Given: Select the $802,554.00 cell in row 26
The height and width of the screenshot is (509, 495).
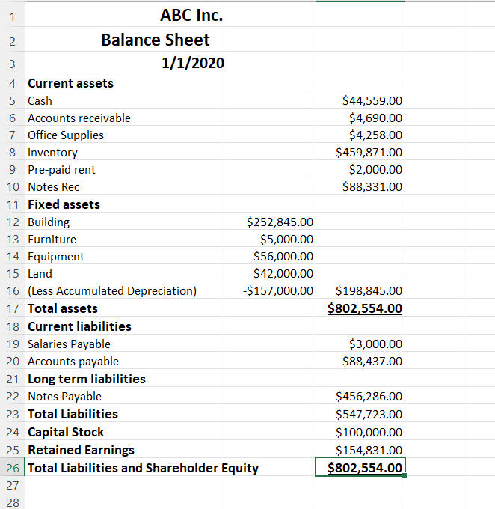Looking at the screenshot, I should click(360, 467).
